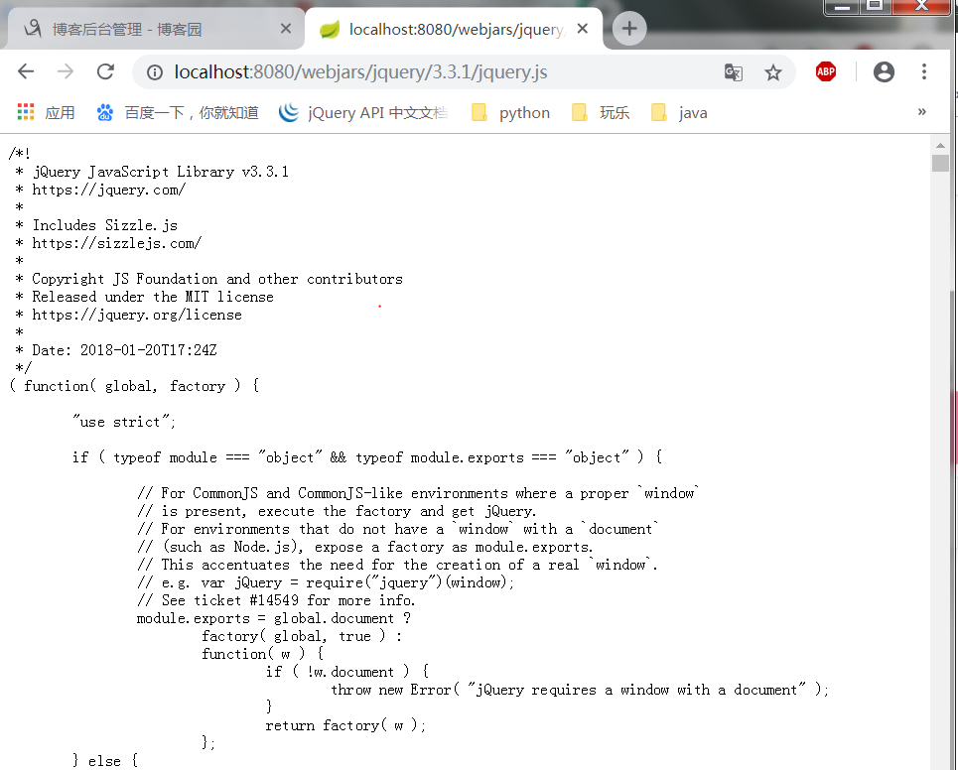Open the java bookmarks folder

pyautogui.click(x=679, y=112)
